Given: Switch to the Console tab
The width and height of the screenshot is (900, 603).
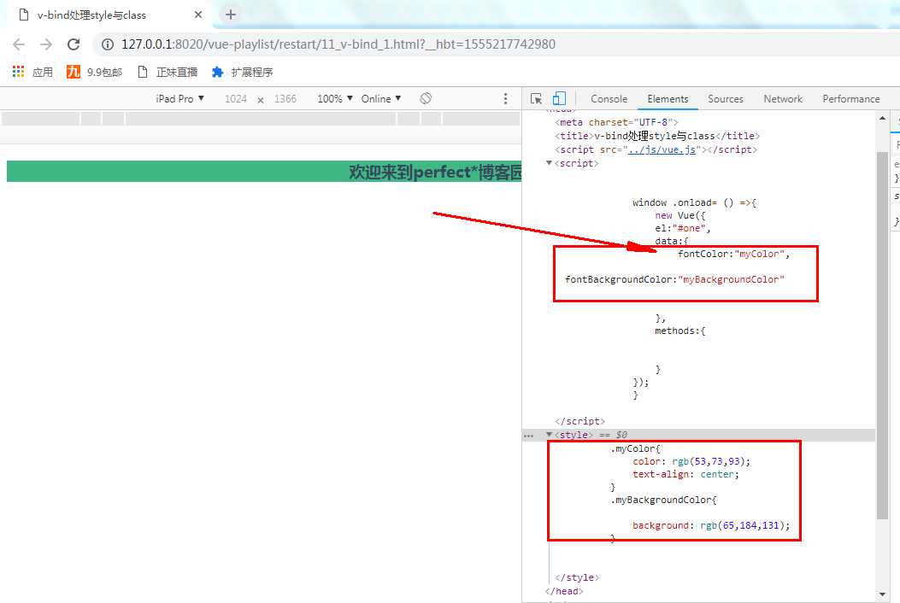Looking at the screenshot, I should (609, 99).
